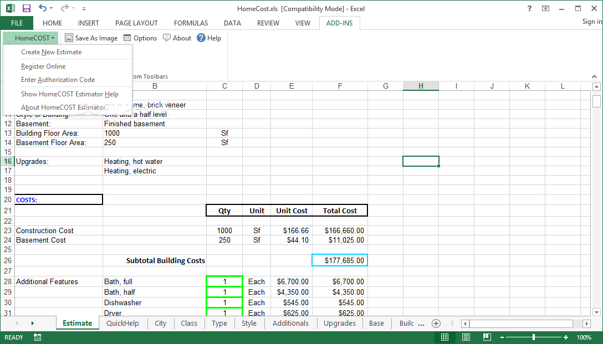
Task: Click next sheet navigation arrow
Action: click(32, 324)
